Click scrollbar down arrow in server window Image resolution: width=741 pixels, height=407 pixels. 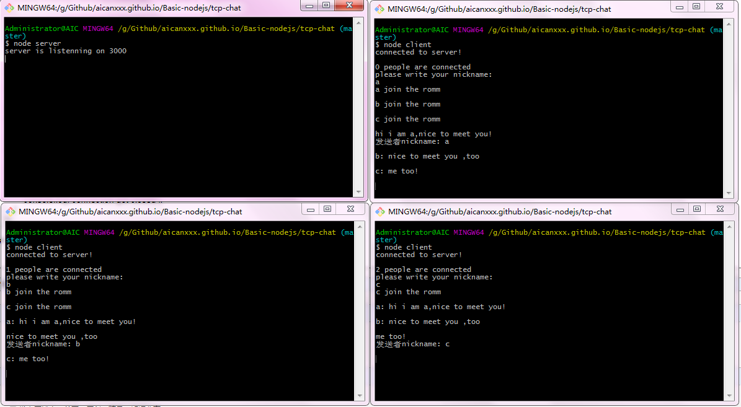(x=358, y=191)
